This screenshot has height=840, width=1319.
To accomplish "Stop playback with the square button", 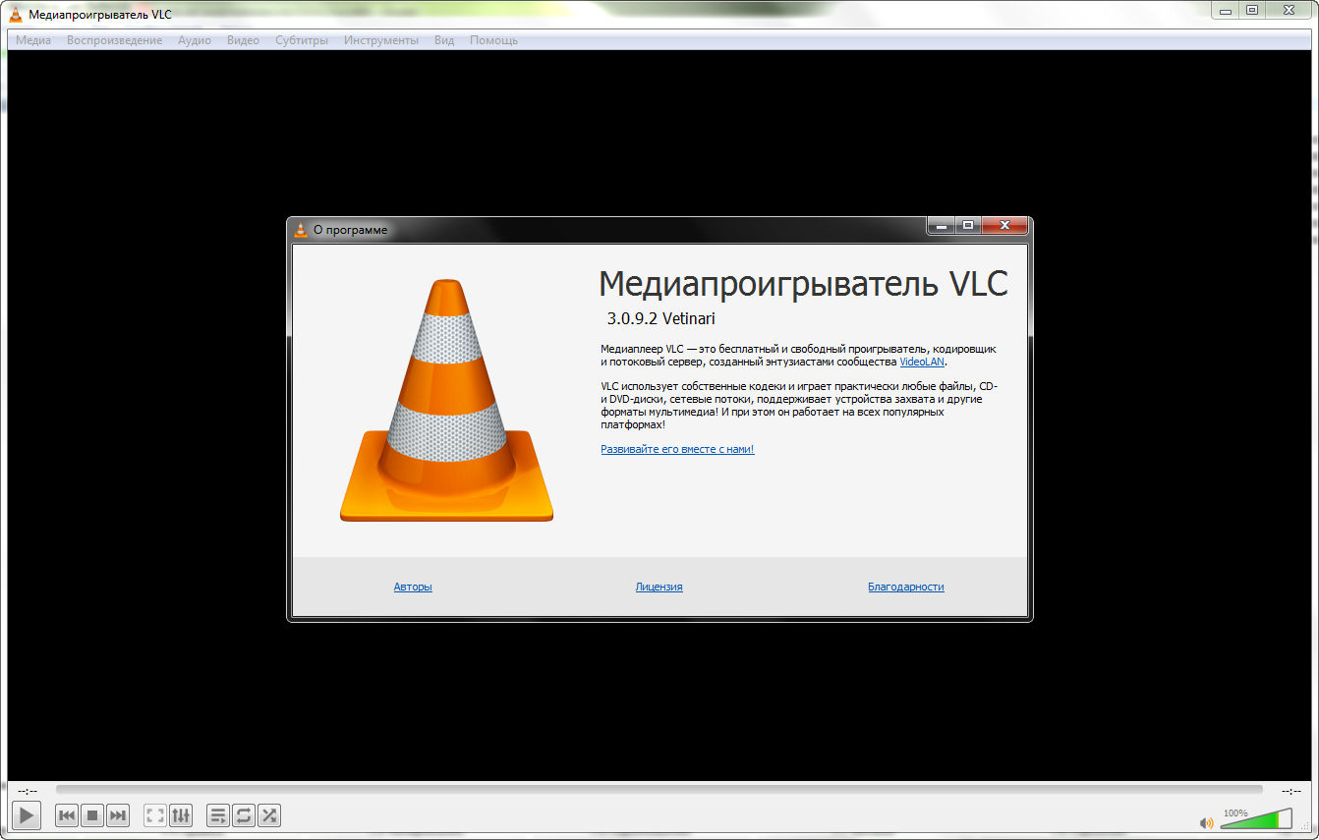I will pos(92,815).
